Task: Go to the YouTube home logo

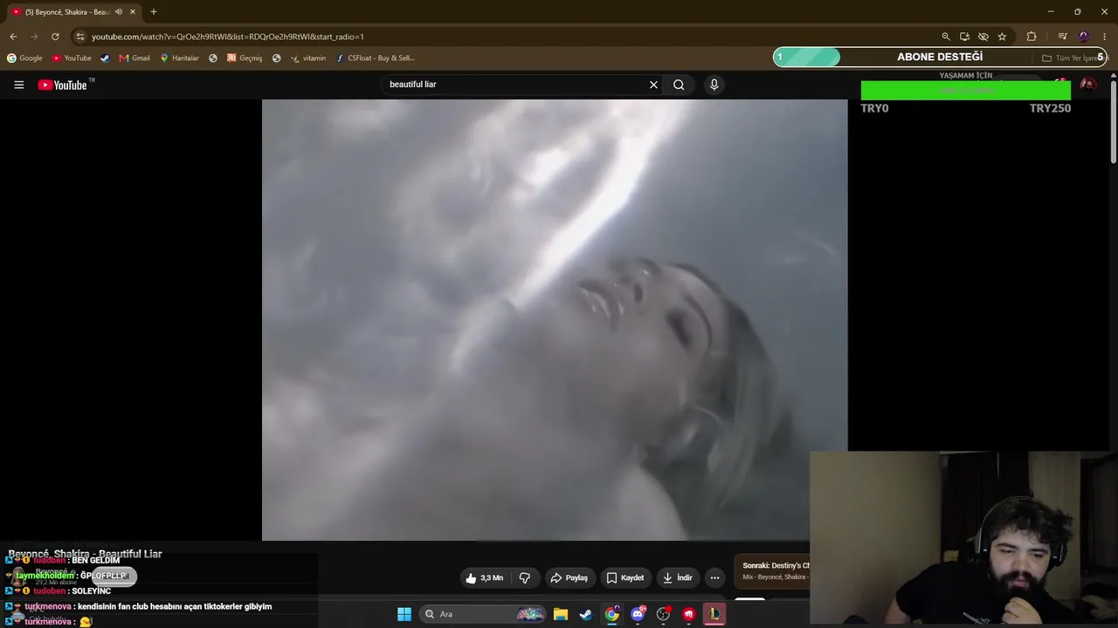Action: (63, 85)
